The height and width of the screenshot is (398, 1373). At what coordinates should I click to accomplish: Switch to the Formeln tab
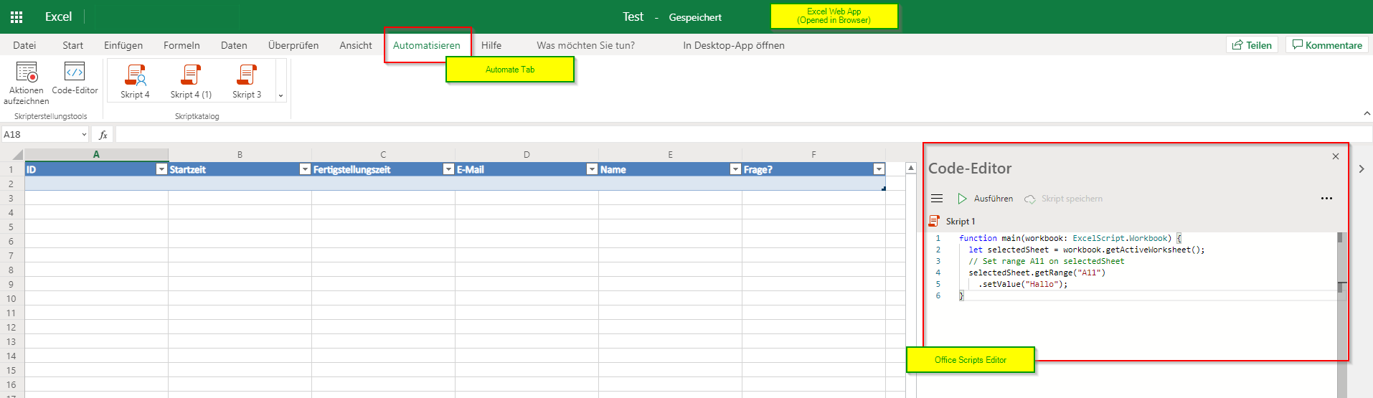181,45
